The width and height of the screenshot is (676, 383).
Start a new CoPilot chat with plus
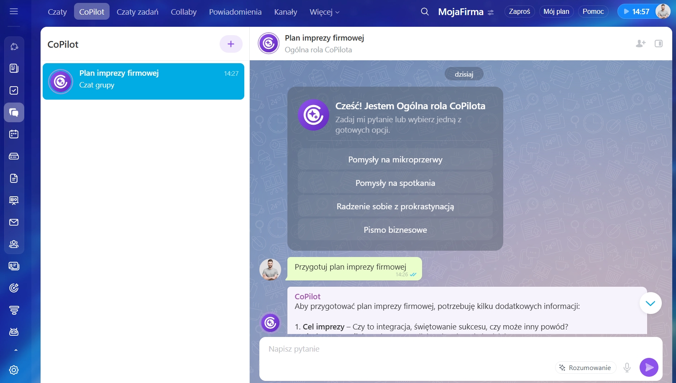[231, 44]
